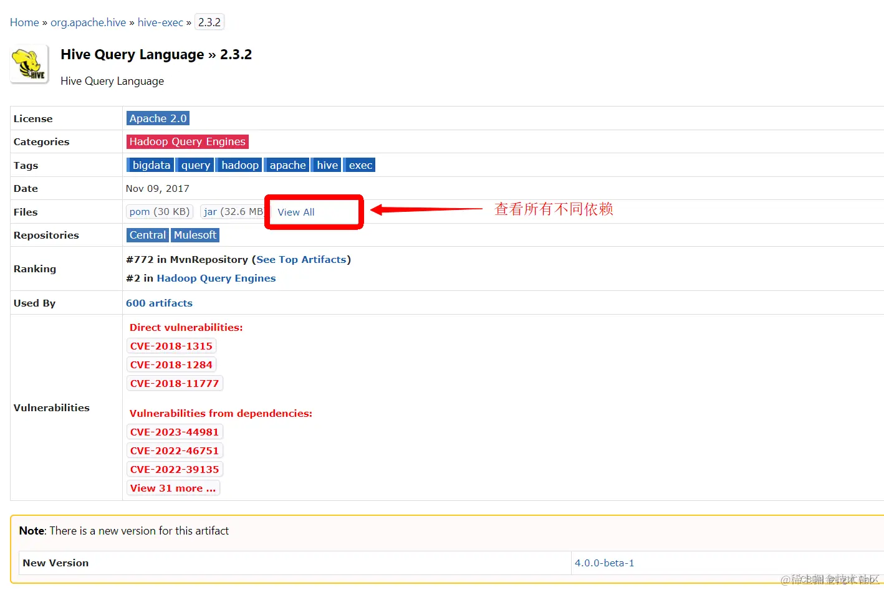Open CVE-2018-11777 vulnerability
The image size is (884, 590).
tap(175, 383)
